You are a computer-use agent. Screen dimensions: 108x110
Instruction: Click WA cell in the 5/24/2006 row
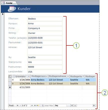pos(90,84)
